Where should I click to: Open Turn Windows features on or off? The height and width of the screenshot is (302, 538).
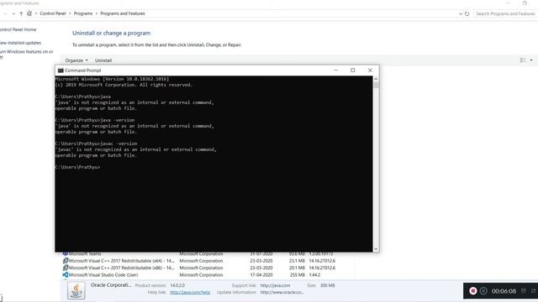pyautogui.click(x=26, y=55)
